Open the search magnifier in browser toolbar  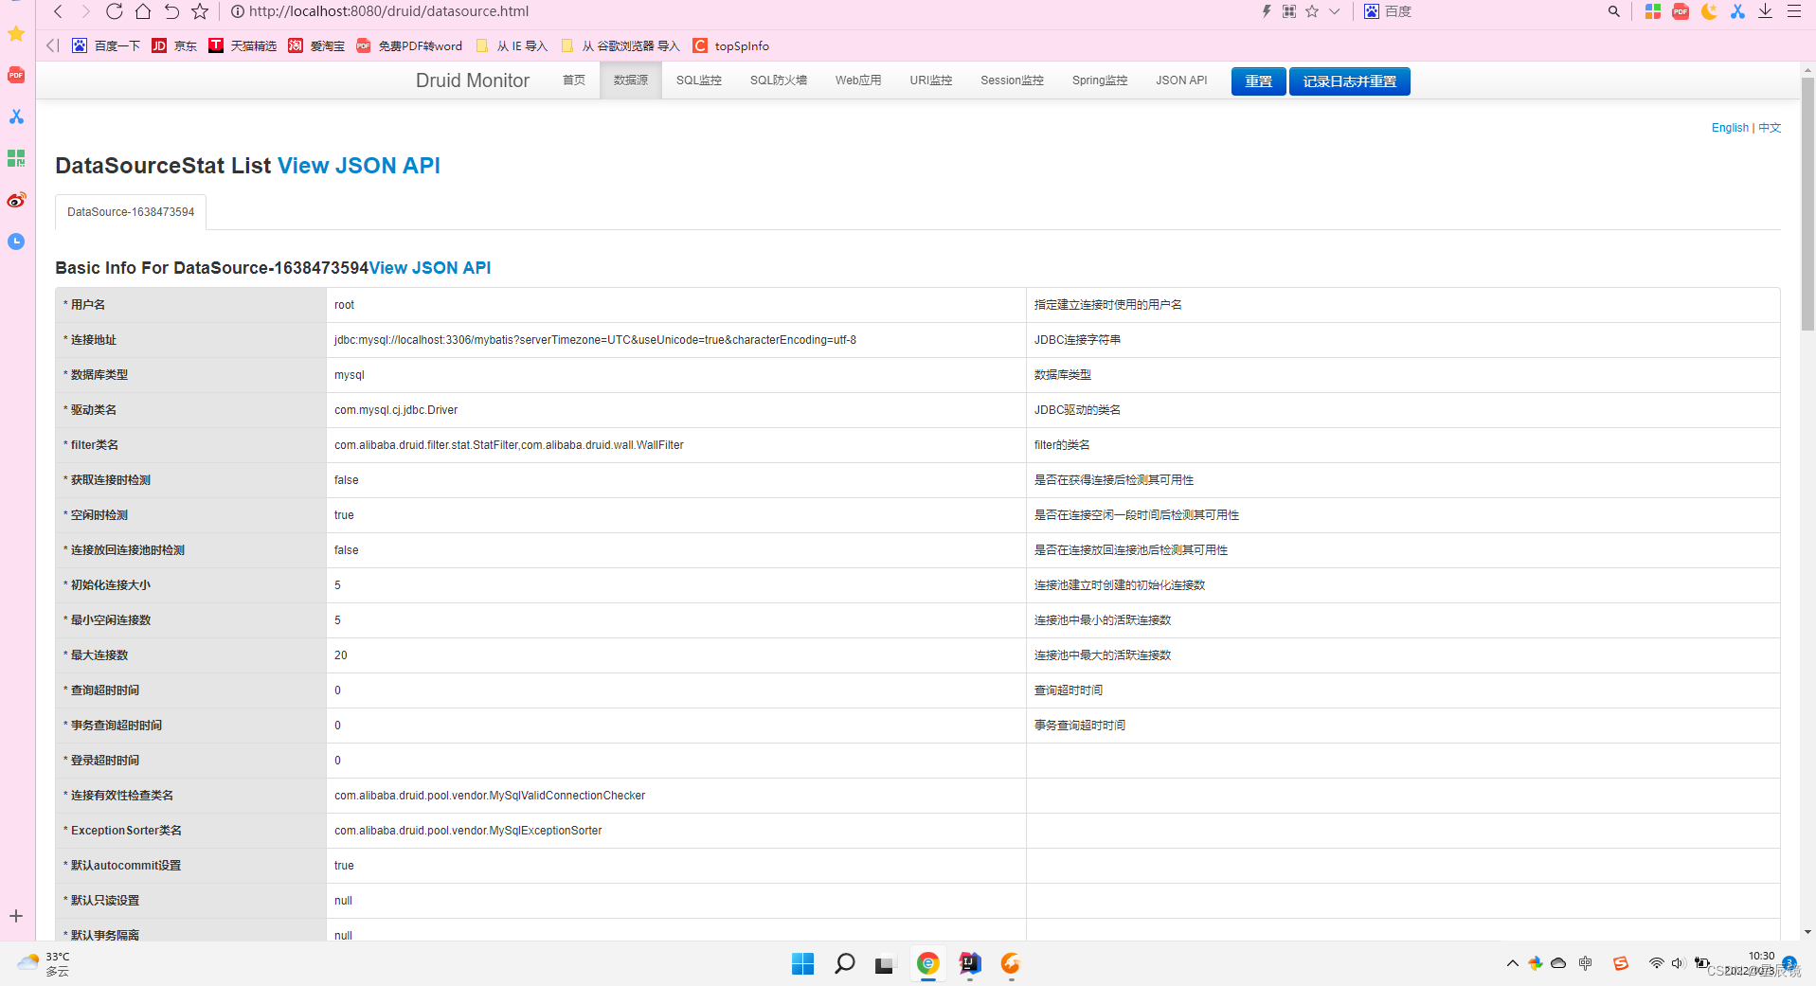pyautogui.click(x=1613, y=11)
